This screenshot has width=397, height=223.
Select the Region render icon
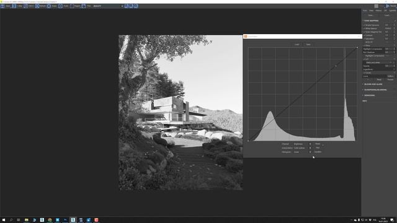click(x=72, y=6)
